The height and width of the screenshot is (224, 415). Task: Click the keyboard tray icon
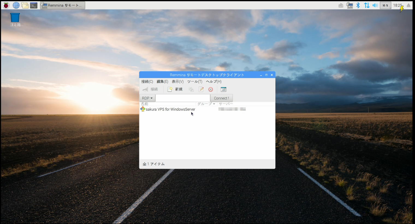click(x=341, y=5)
